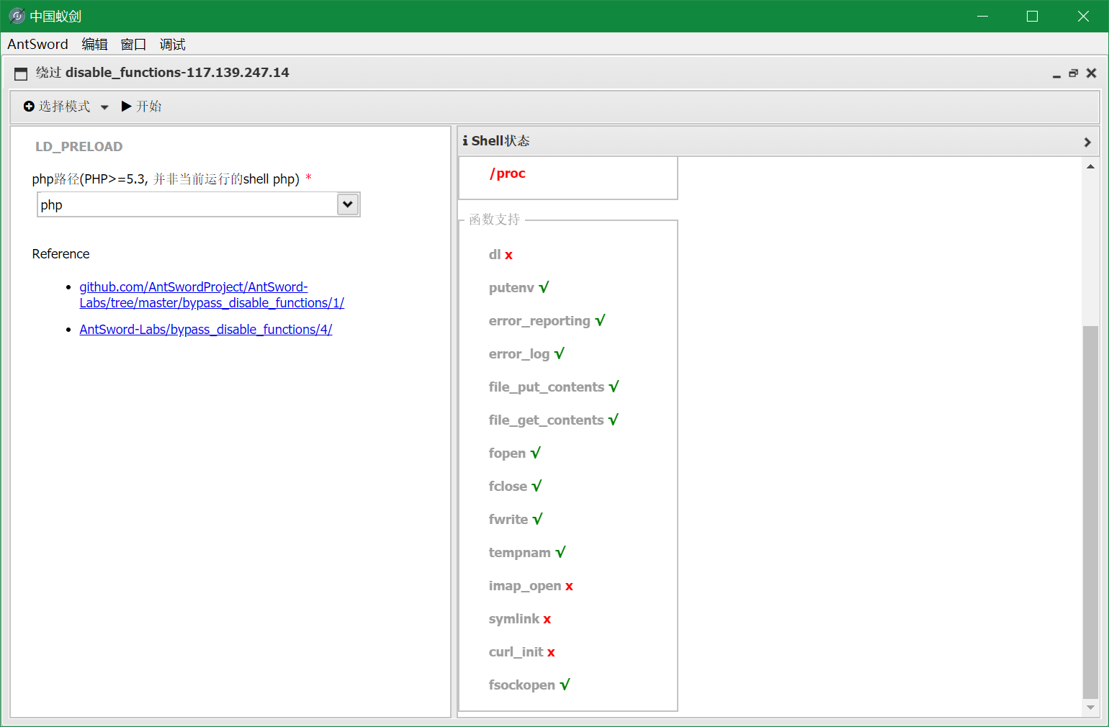The width and height of the screenshot is (1109, 727).
Task: Click into the php path input field
Action: (x=187, y=204)
